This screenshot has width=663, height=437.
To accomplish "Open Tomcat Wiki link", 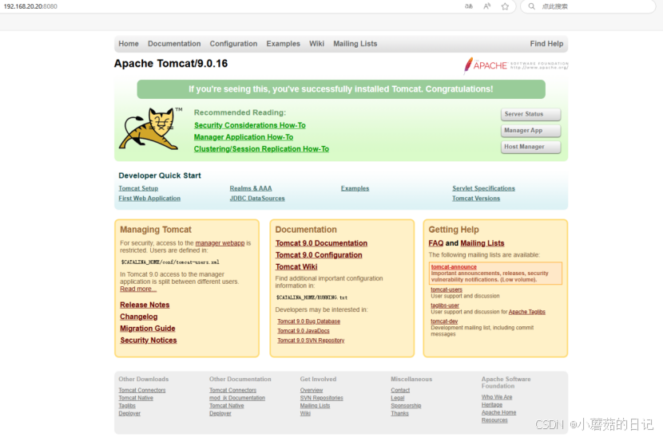I will pyautogui.click(x=296, y=267).
